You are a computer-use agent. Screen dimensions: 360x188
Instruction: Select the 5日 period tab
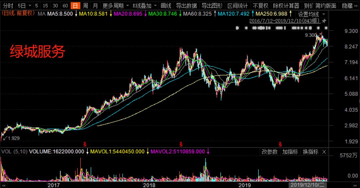pos(22,6)
